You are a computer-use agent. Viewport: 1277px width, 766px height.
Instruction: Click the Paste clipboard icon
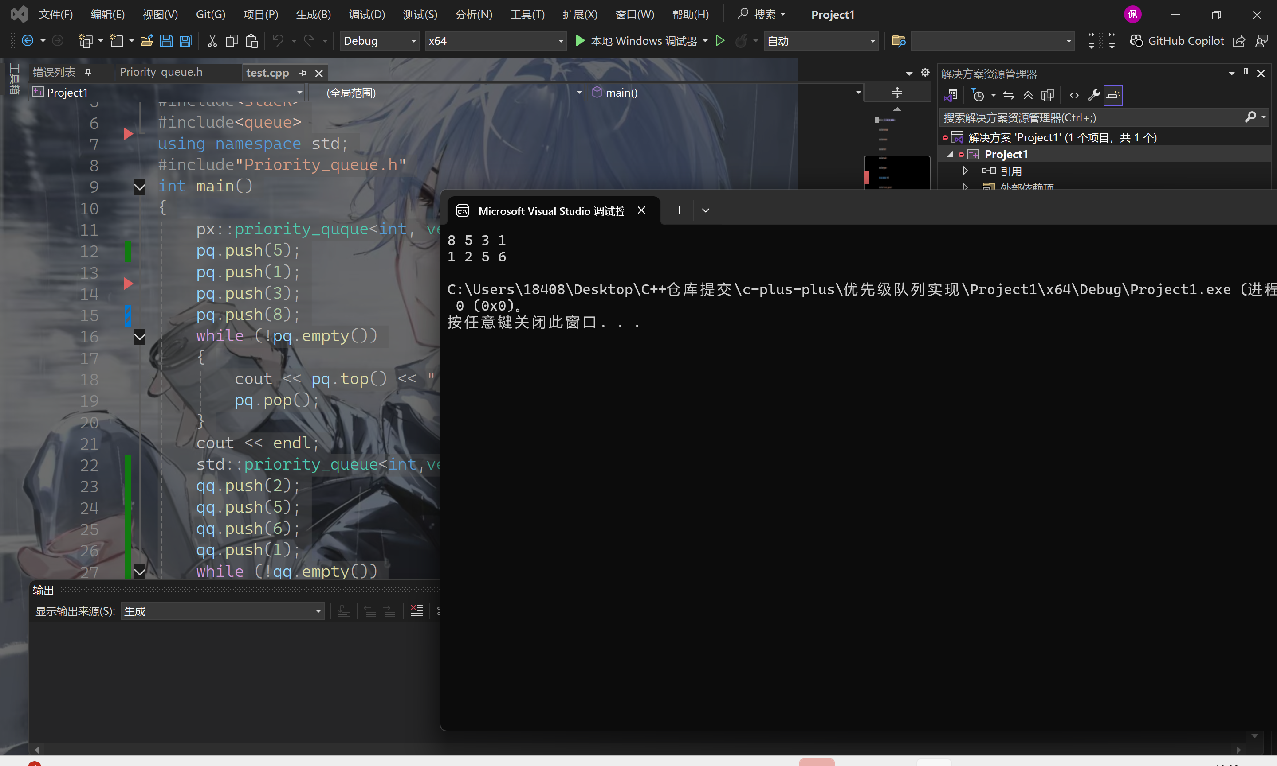[x=251, y=40]
